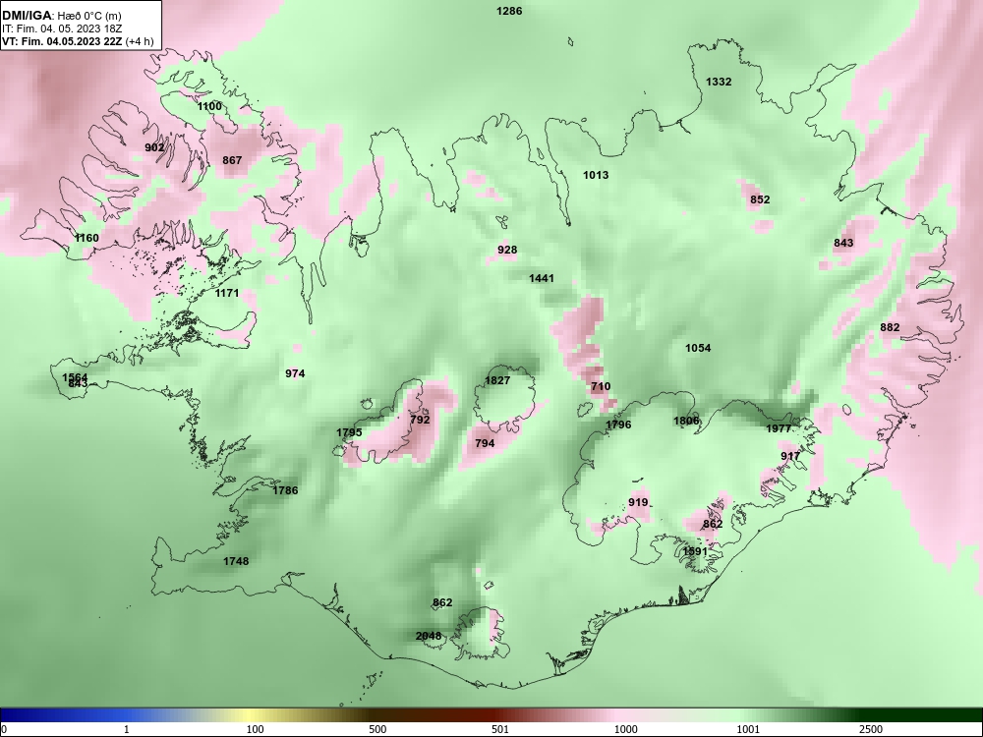Select the IT initial time line
Image resolution: width=983 pixels, height=737 pixels.
61,28
